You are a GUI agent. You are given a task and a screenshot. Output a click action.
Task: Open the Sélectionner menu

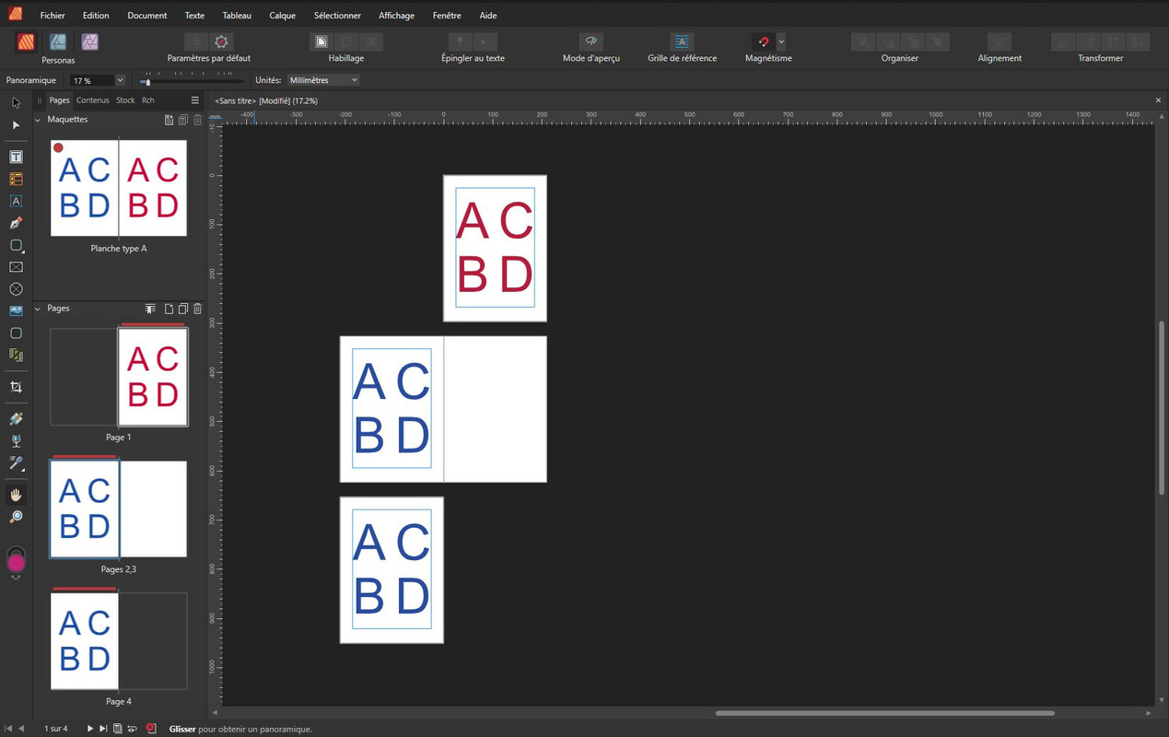coord(337,16)
